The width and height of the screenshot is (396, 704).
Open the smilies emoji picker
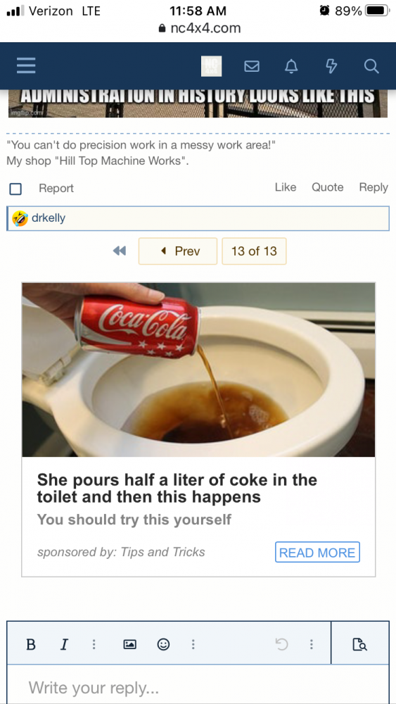click(163, 644)
